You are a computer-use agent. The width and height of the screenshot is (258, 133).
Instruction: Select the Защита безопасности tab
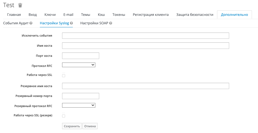pos(195,15)
